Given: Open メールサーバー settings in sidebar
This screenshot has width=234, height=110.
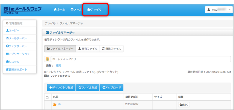Looking at the screenshot, I should click(x=16, y=38).
